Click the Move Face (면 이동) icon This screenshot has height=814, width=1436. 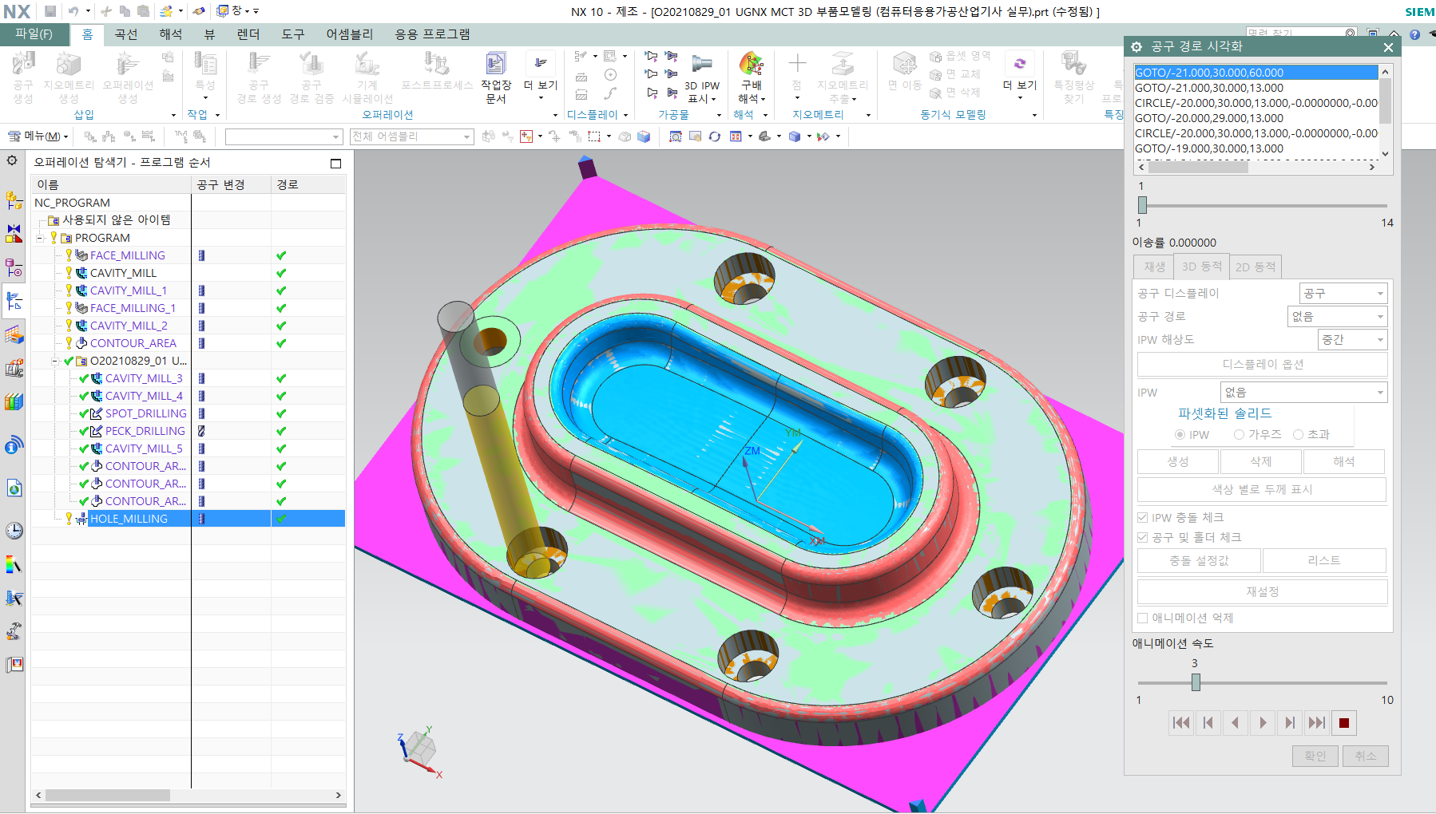904,64
